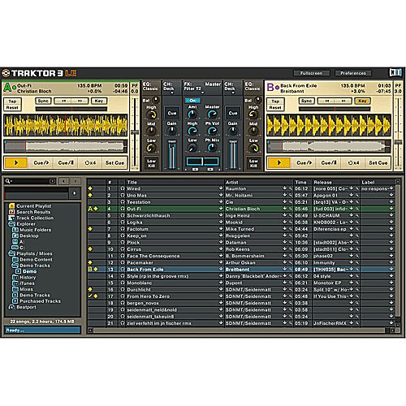This screenshot has height=406, width=406.
Task: Click in the browser search field
Action: click(30, 181)
